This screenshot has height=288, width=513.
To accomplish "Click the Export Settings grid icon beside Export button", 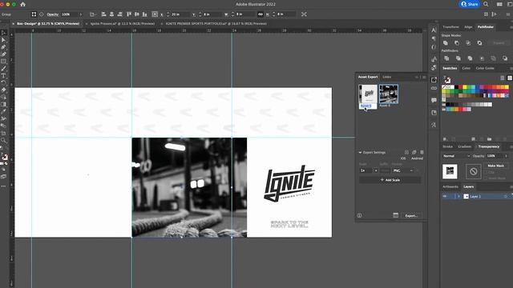I will (x=395, y=215).
